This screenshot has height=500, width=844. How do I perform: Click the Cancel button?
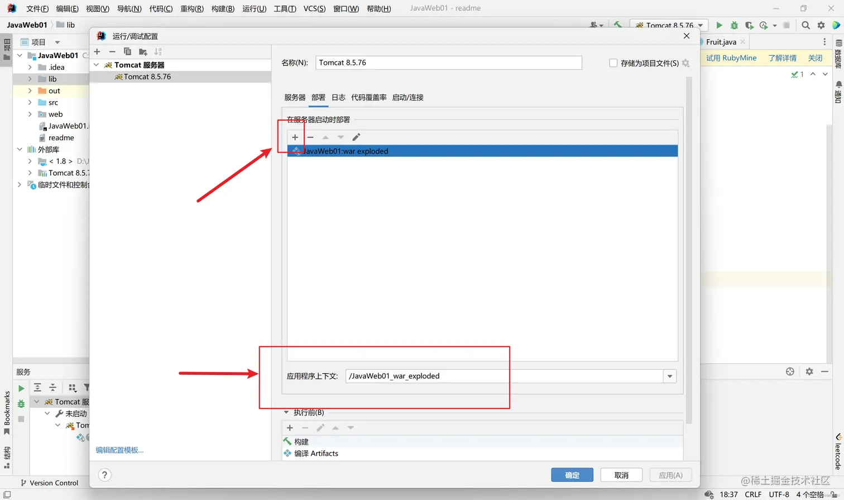[x=621, y=475]
